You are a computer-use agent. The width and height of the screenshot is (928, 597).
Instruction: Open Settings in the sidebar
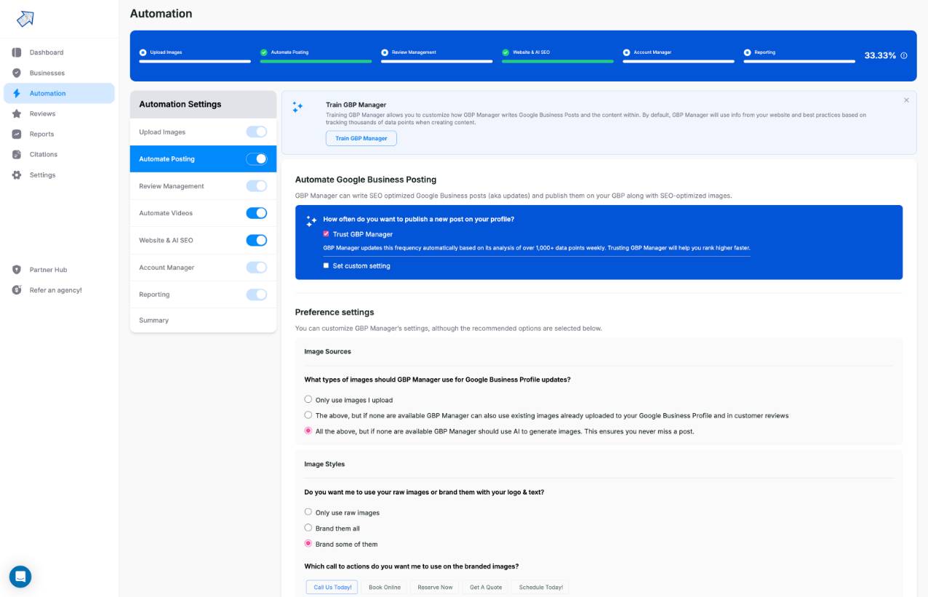(x=43, y=175)
